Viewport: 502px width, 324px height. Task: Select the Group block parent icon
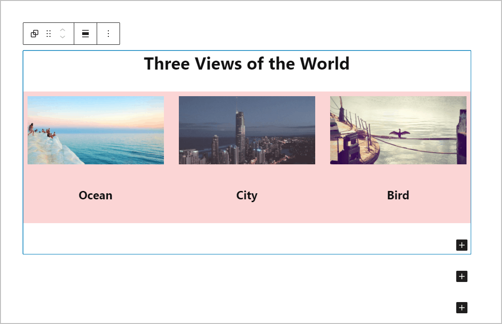(34, 33)
